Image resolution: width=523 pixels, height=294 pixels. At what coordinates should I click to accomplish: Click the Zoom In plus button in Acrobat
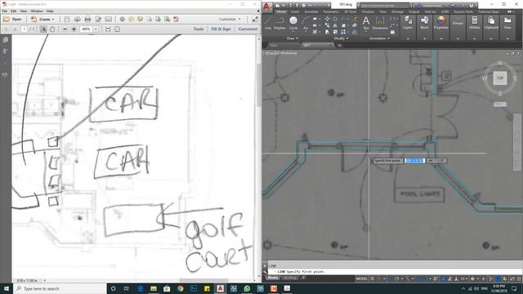[x=74, y=29]
